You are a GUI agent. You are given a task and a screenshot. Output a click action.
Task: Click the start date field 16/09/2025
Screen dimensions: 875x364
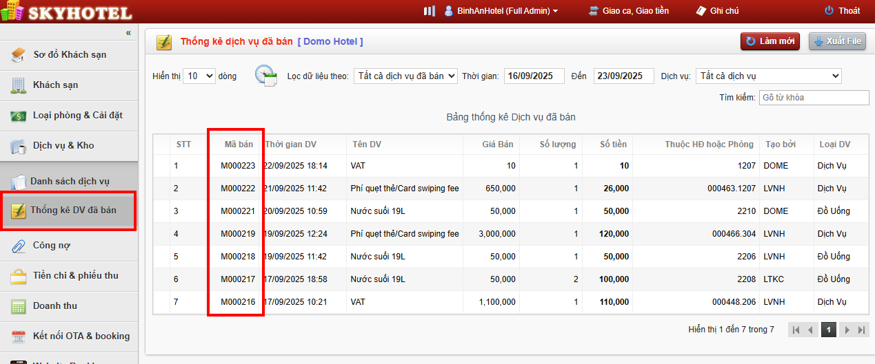pos(534,76)
